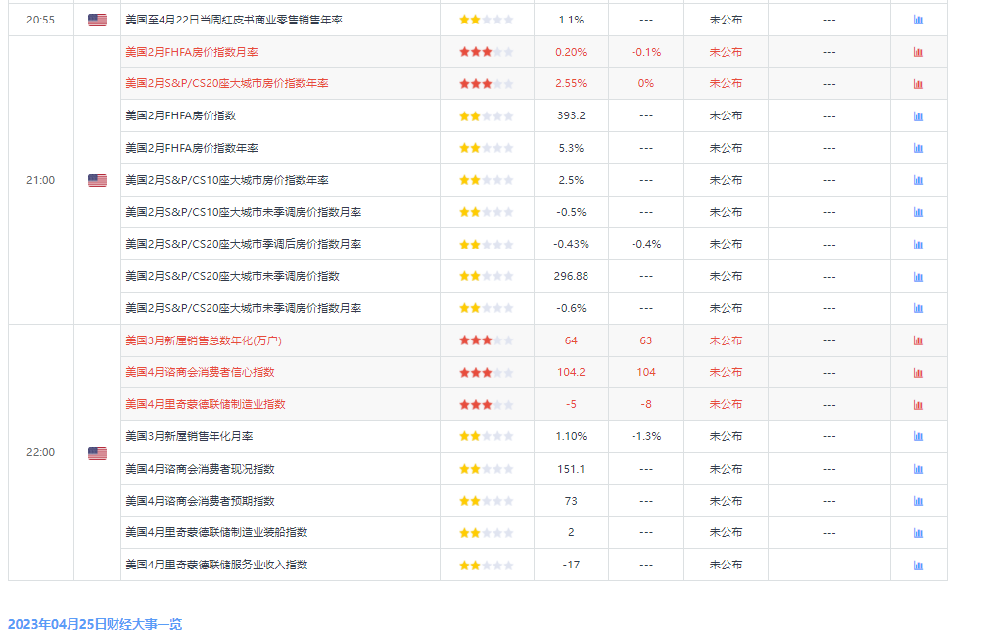Open red chart icon for 美国3月新屋销售总数年化
Screen dimensions: 986x634
(918, 340)
